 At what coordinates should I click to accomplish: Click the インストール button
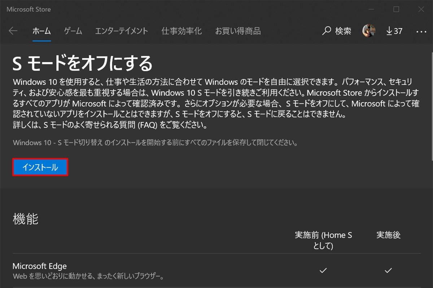[40, 167]
